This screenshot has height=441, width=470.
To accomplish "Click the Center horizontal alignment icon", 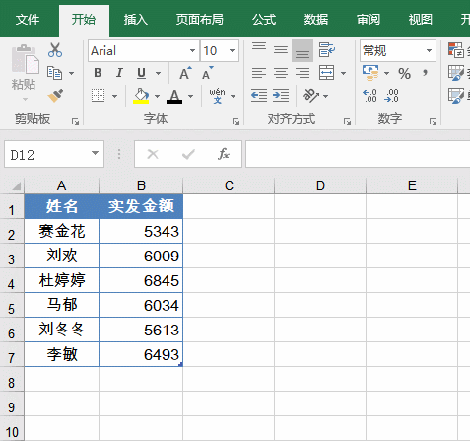I will point(281,73).
